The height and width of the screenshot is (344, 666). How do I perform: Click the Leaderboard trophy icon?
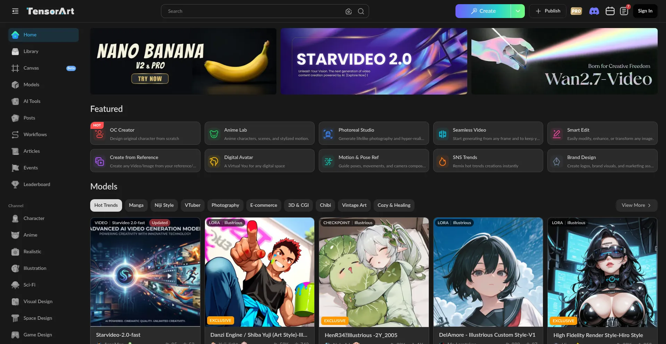click(x=15, y=184)
